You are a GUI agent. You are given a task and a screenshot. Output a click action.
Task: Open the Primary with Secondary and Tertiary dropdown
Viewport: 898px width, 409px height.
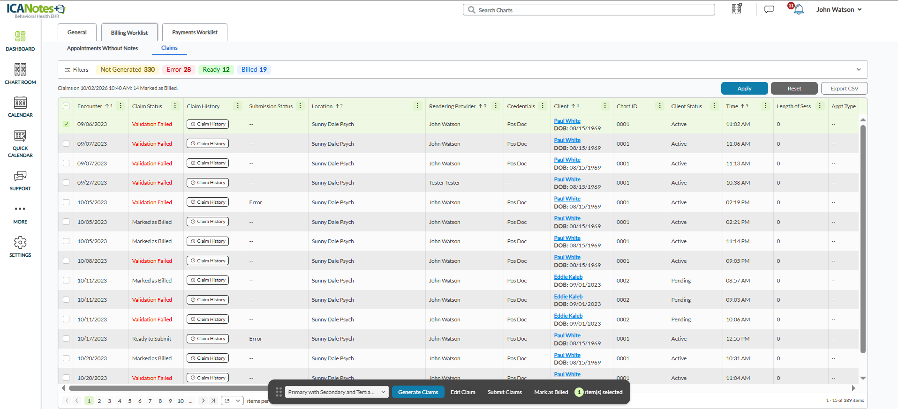337,392
